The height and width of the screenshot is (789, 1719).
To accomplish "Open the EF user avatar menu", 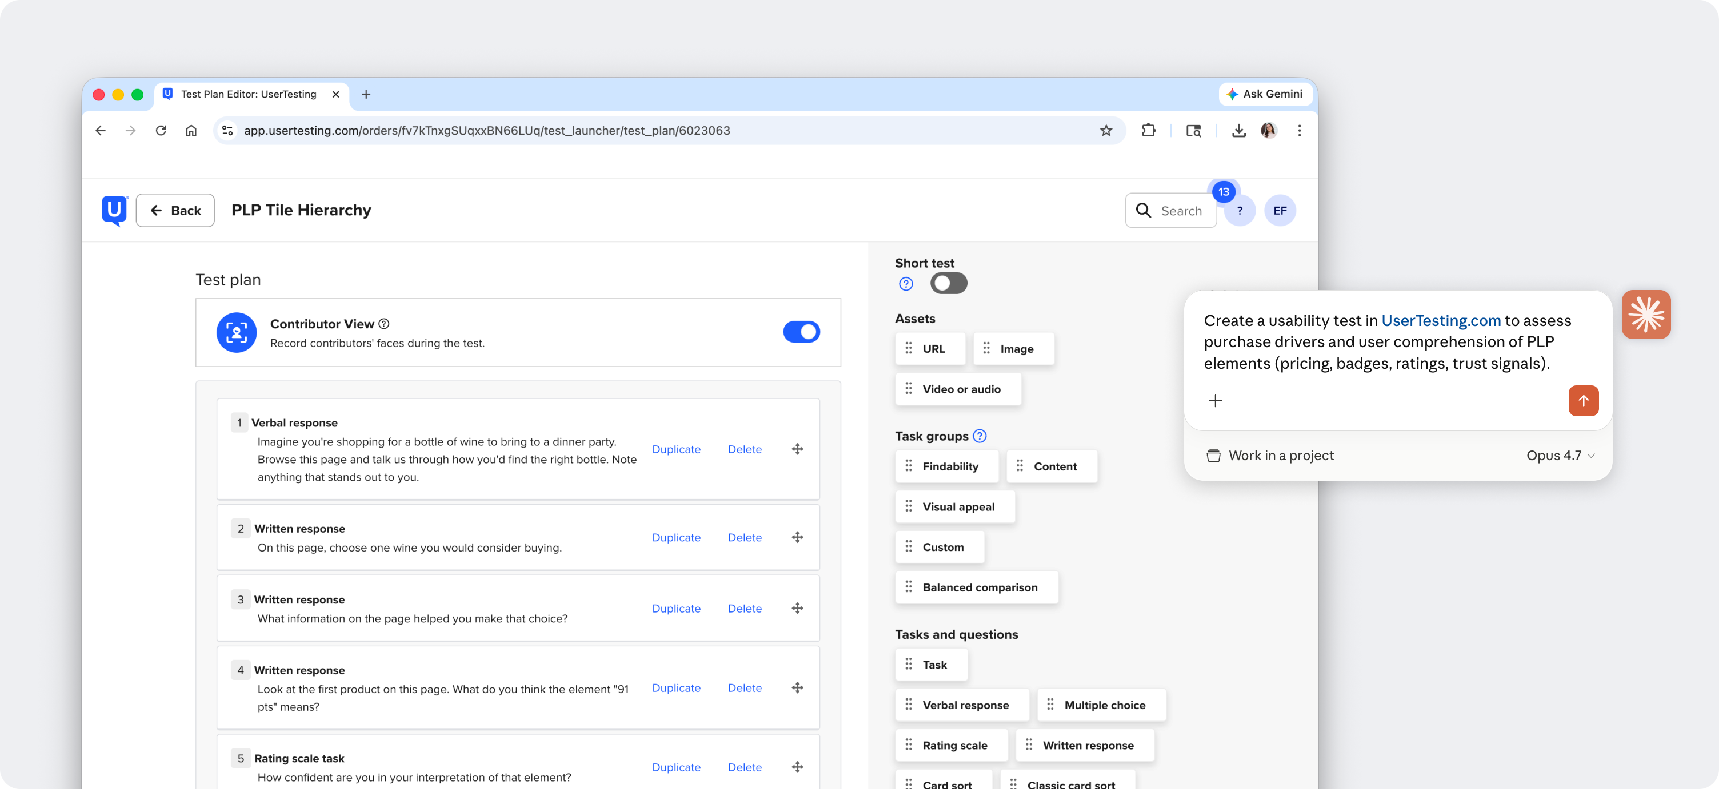I will (x=1279, y=211).
